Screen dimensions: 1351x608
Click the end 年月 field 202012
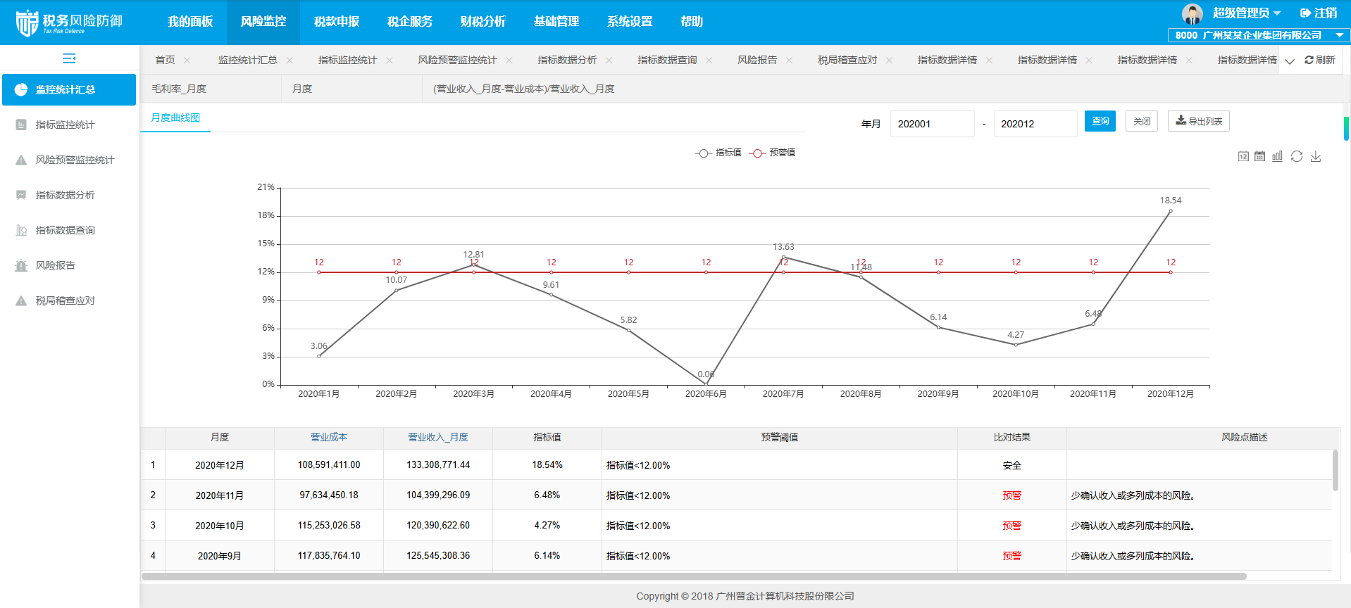1035,124
